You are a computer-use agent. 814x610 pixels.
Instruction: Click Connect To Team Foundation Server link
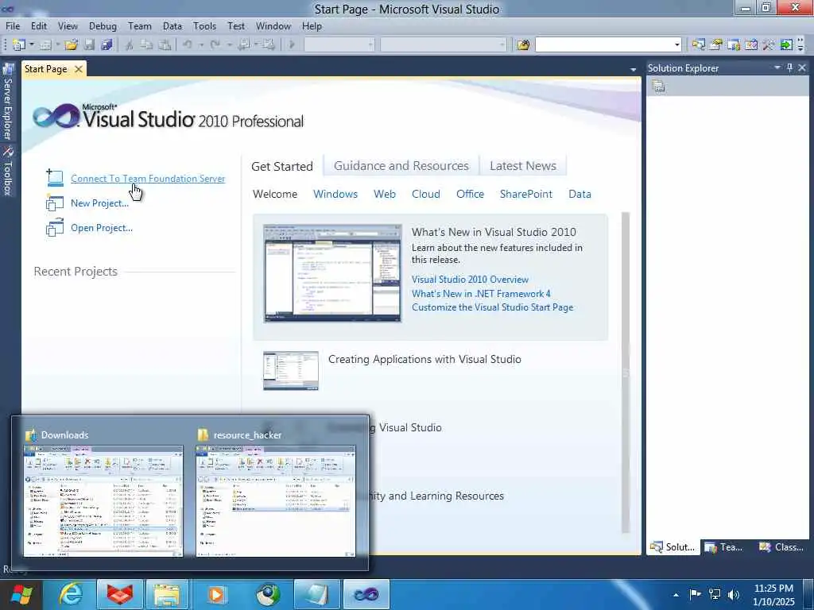pyautogui.click(x=148, y=179)
